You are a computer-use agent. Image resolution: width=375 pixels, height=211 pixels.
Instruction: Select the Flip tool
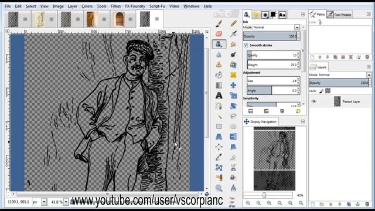click(233, 137)
